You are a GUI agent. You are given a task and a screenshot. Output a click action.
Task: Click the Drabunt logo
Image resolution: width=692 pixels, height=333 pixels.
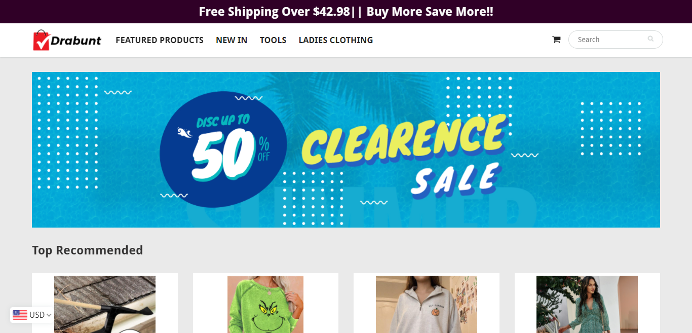[67, 40]
